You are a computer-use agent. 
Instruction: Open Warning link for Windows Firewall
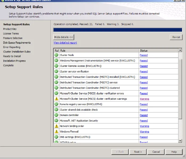pyautogui.click(x=144, y=132)
